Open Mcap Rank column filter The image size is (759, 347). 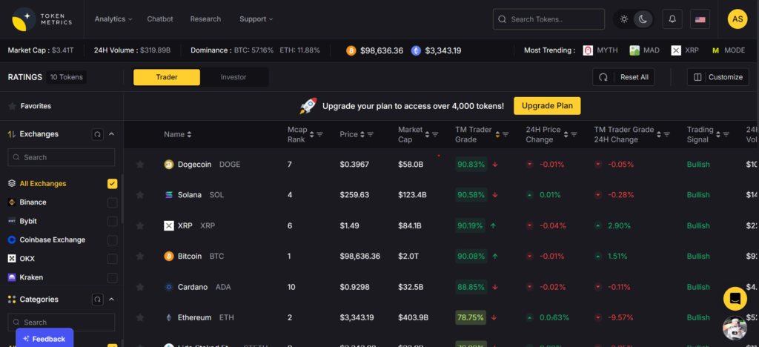coord(320,134)
